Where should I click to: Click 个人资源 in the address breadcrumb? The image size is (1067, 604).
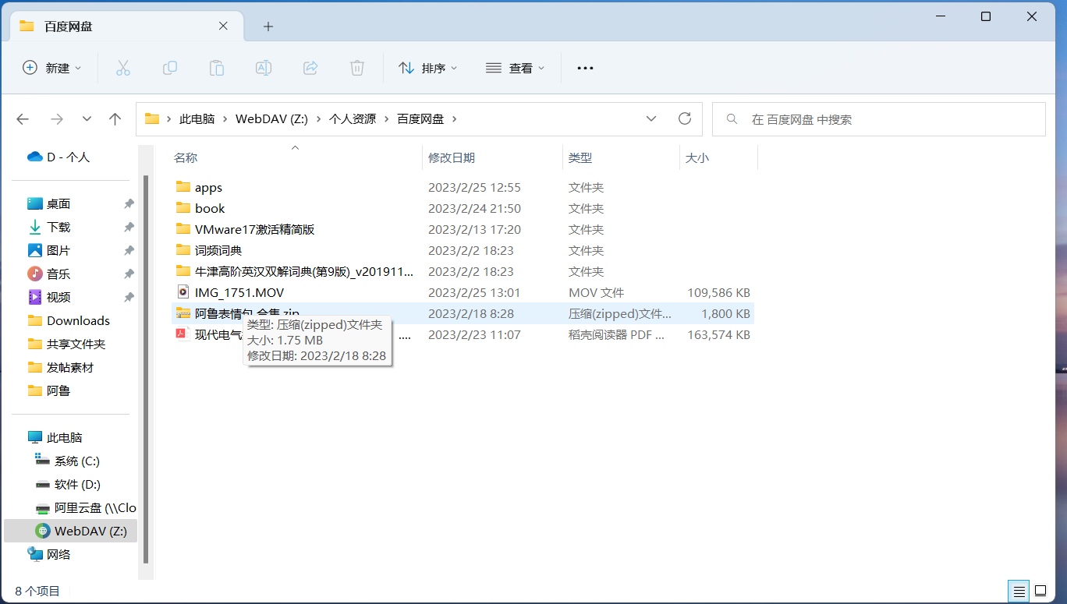(x=353, y=119)
